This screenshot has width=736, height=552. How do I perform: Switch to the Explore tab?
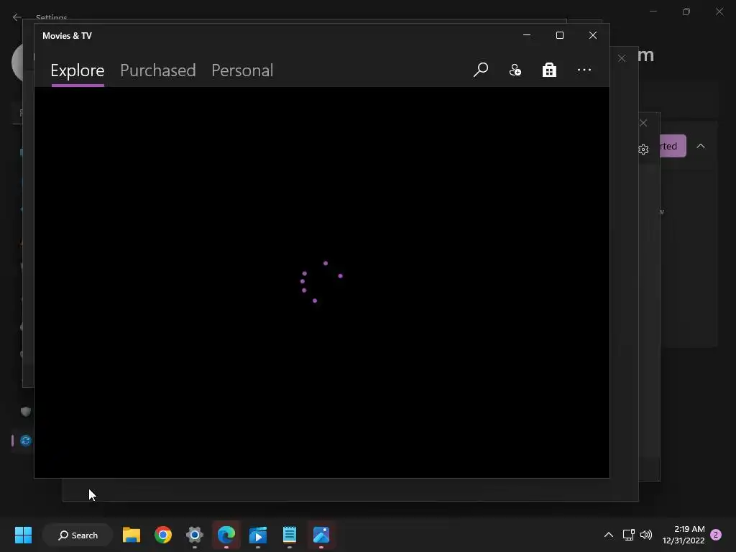[x=78, y=70]
